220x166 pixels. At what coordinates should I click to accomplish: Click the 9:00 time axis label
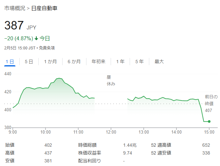pyautogui.click(x=13, y=132)
